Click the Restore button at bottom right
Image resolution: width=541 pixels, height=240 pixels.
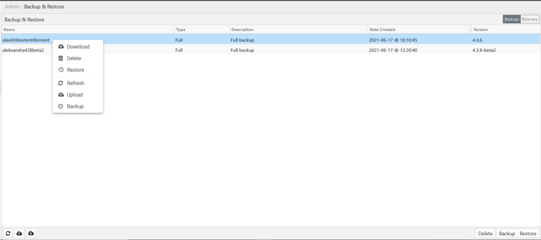tap(528, 234)
